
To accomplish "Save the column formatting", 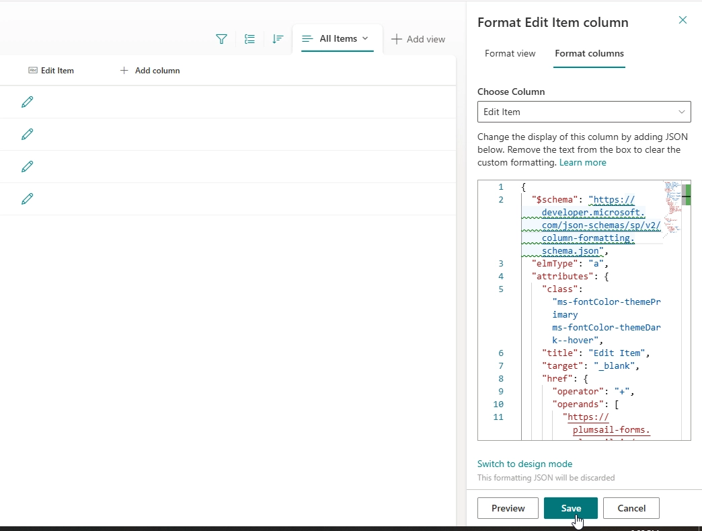I will [571, 508].
